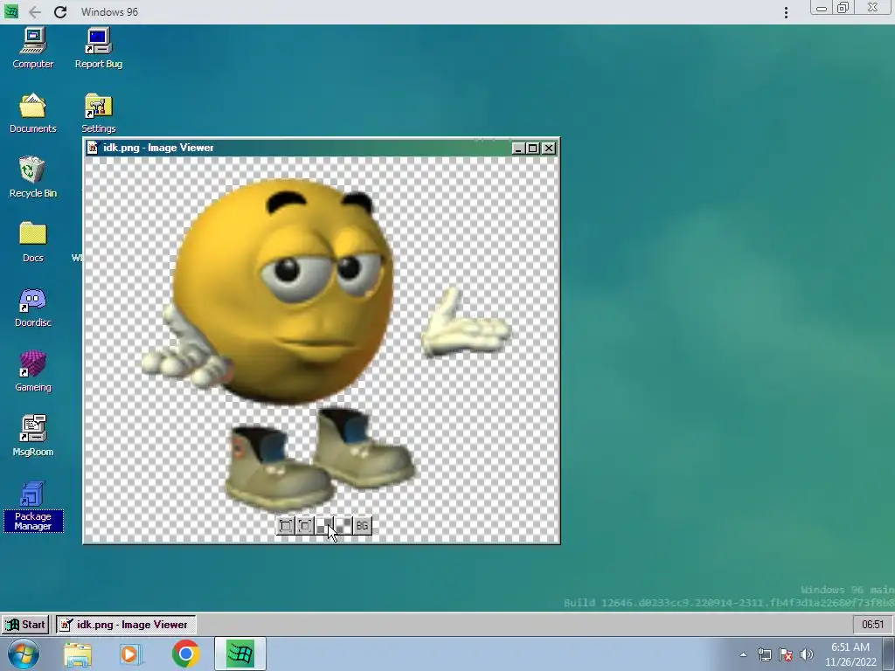Open Google Chrome from the taskbar
The height and width of the screenshot is (671, 895).
coord(185,654)
